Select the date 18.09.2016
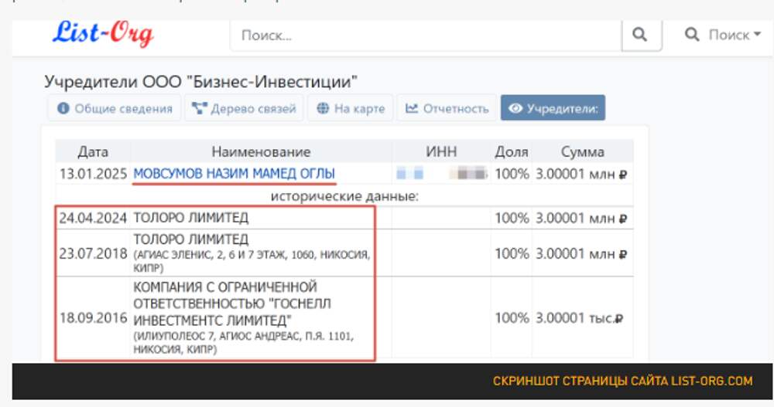 coord(94,318)
